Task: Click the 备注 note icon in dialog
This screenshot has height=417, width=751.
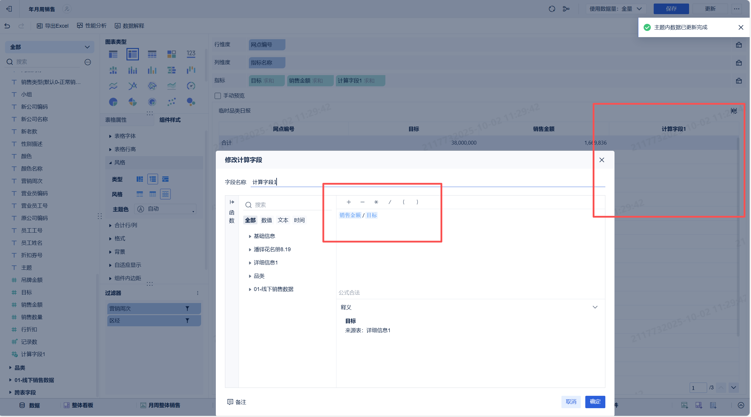Action: 230,402
